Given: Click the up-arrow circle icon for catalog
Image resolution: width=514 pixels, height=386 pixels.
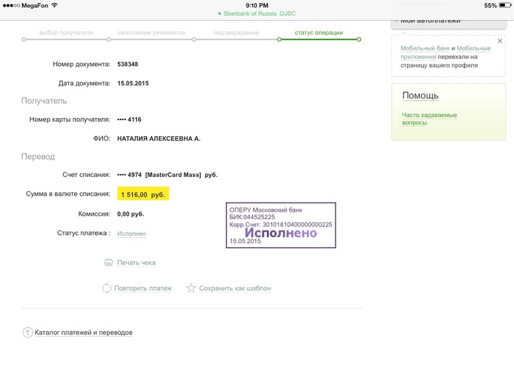Looking at the screenshot, I should [x=27, y=332].
